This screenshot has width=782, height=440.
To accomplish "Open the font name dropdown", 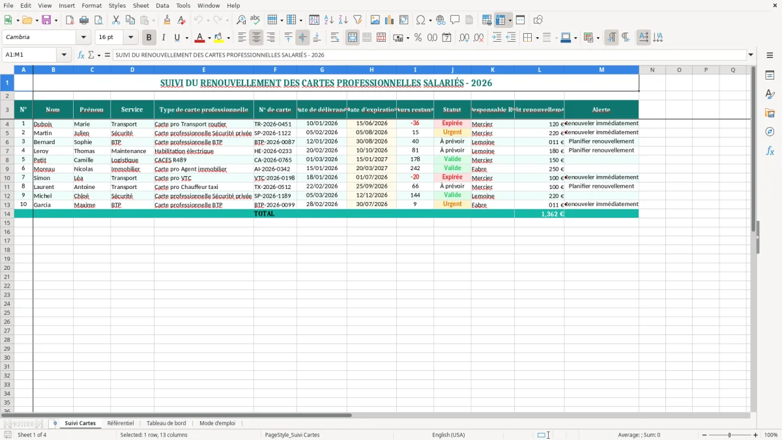I will coord(83,38).
